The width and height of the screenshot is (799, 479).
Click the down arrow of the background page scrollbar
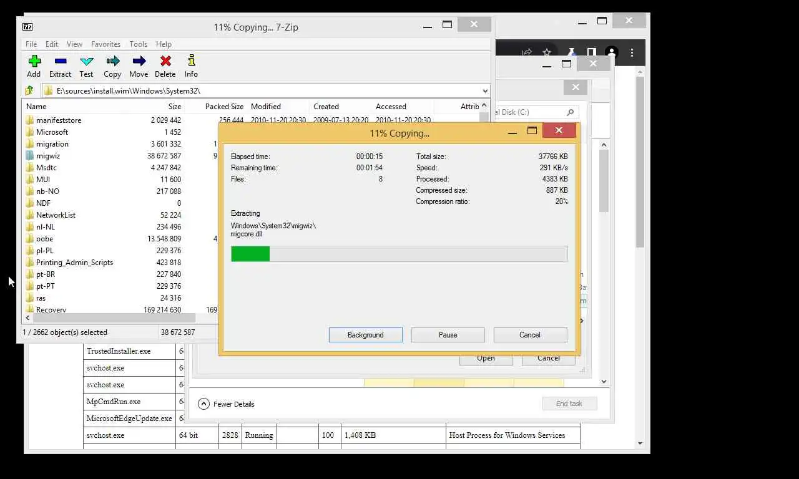tap(640, 443)
